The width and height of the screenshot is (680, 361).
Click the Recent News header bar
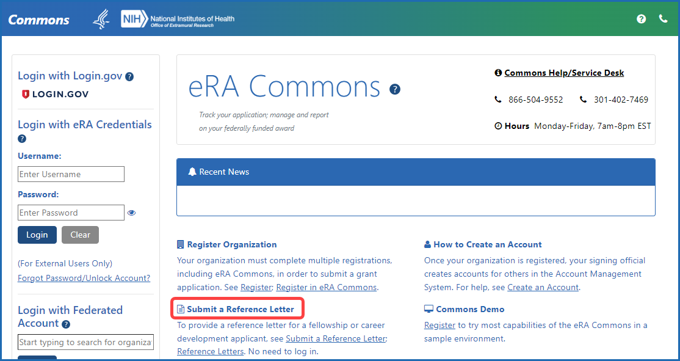(416, 172)
